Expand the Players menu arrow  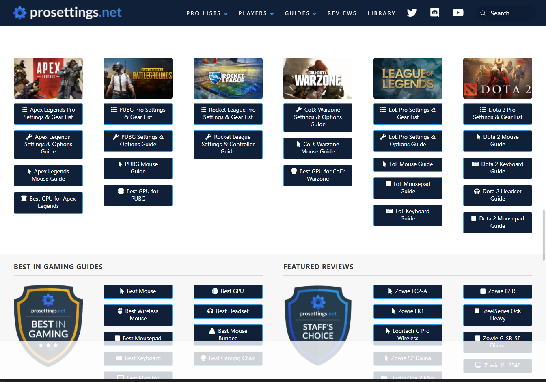[x=272, y=13]
